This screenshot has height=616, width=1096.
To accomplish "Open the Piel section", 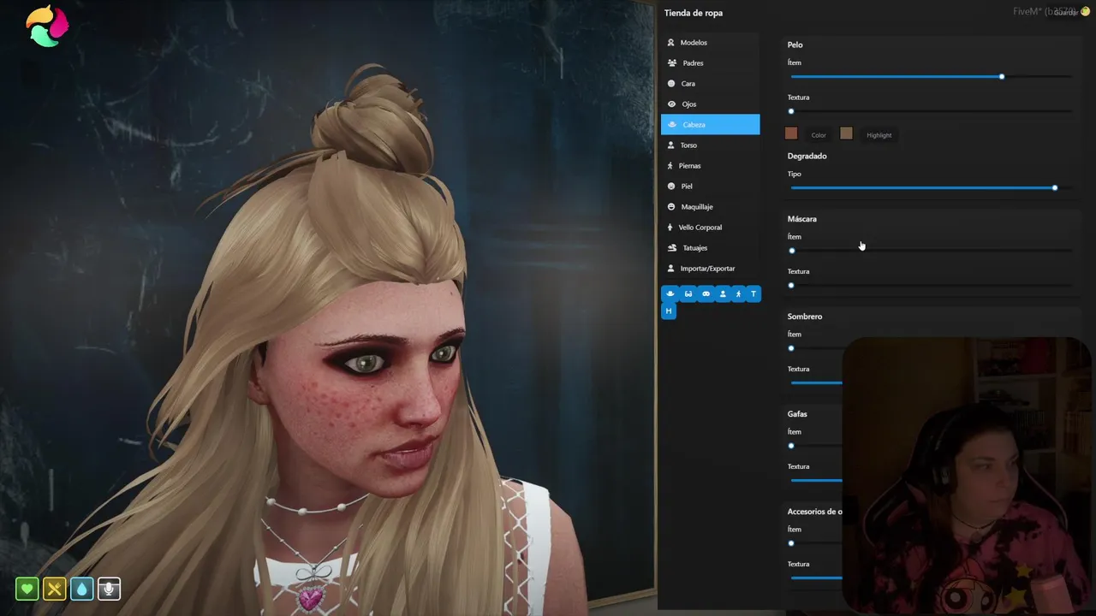I will click(x=710, y=187).
